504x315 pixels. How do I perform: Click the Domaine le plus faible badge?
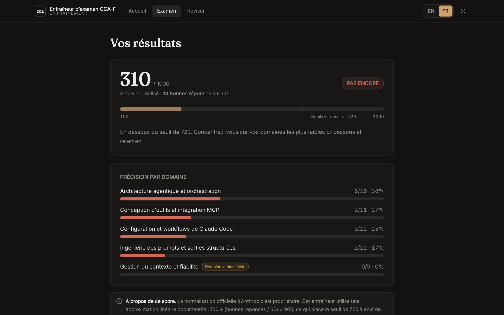coord(225,267)
